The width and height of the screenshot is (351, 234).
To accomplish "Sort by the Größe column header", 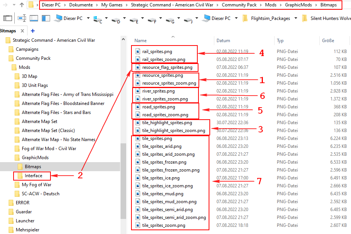I will pos(328,41).
